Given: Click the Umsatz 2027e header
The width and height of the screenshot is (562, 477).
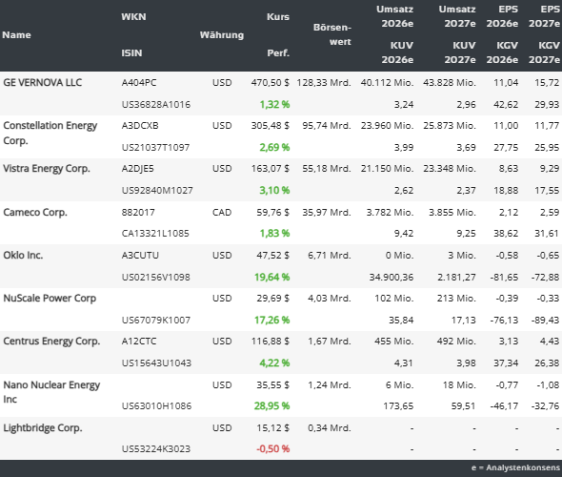Looking at the screenshot, I should (x=457, y=16).
